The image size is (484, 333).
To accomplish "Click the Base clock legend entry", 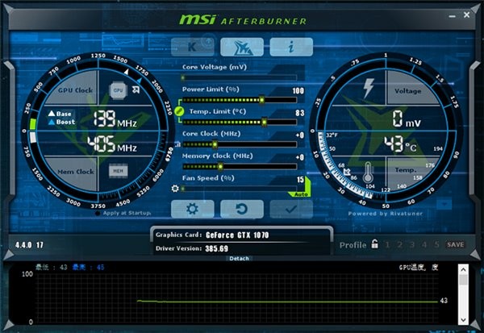I will tap(60, 114).
